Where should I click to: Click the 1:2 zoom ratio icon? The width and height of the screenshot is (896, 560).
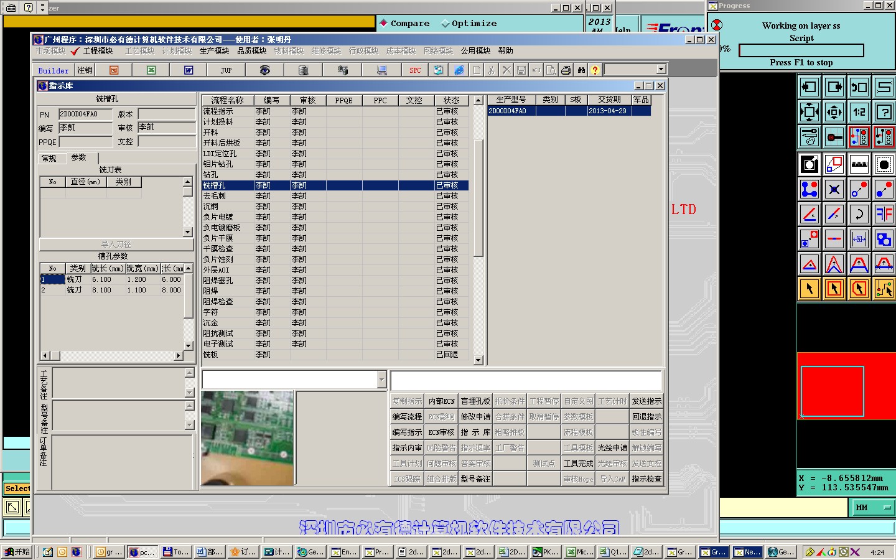859,112
